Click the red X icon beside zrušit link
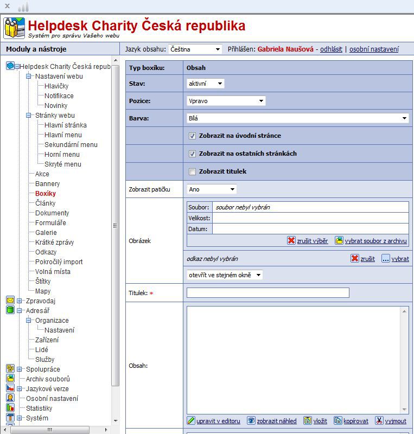The image size is (414, 434). pos(355,259)
